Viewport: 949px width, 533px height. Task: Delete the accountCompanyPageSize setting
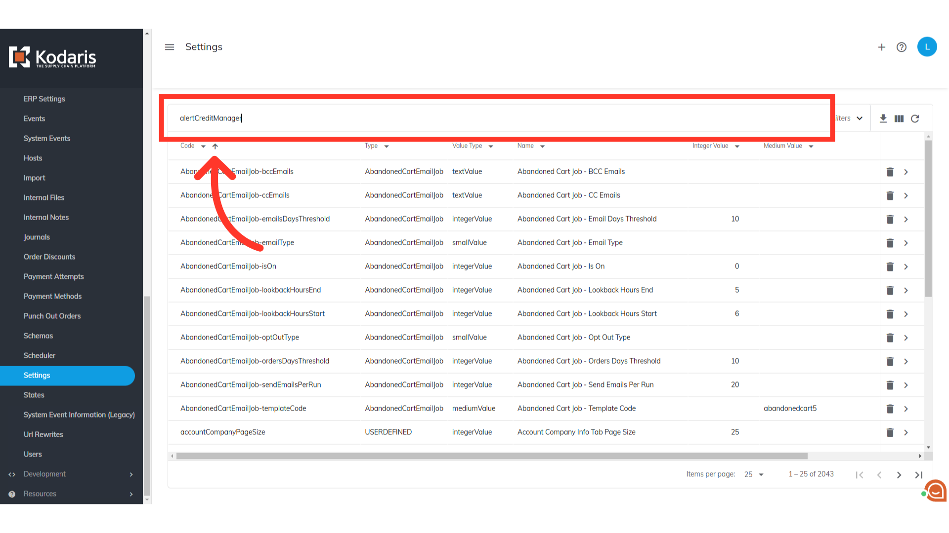[x=890, y=432]
